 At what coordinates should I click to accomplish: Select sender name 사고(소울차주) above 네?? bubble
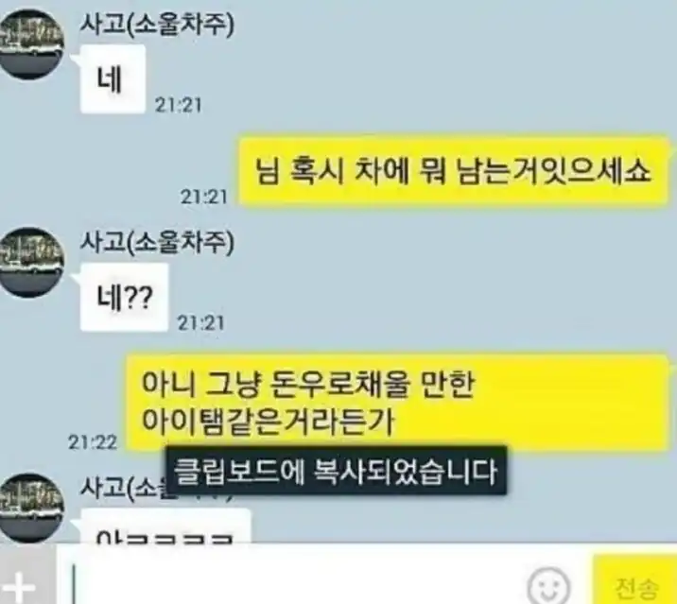(157, 243)
